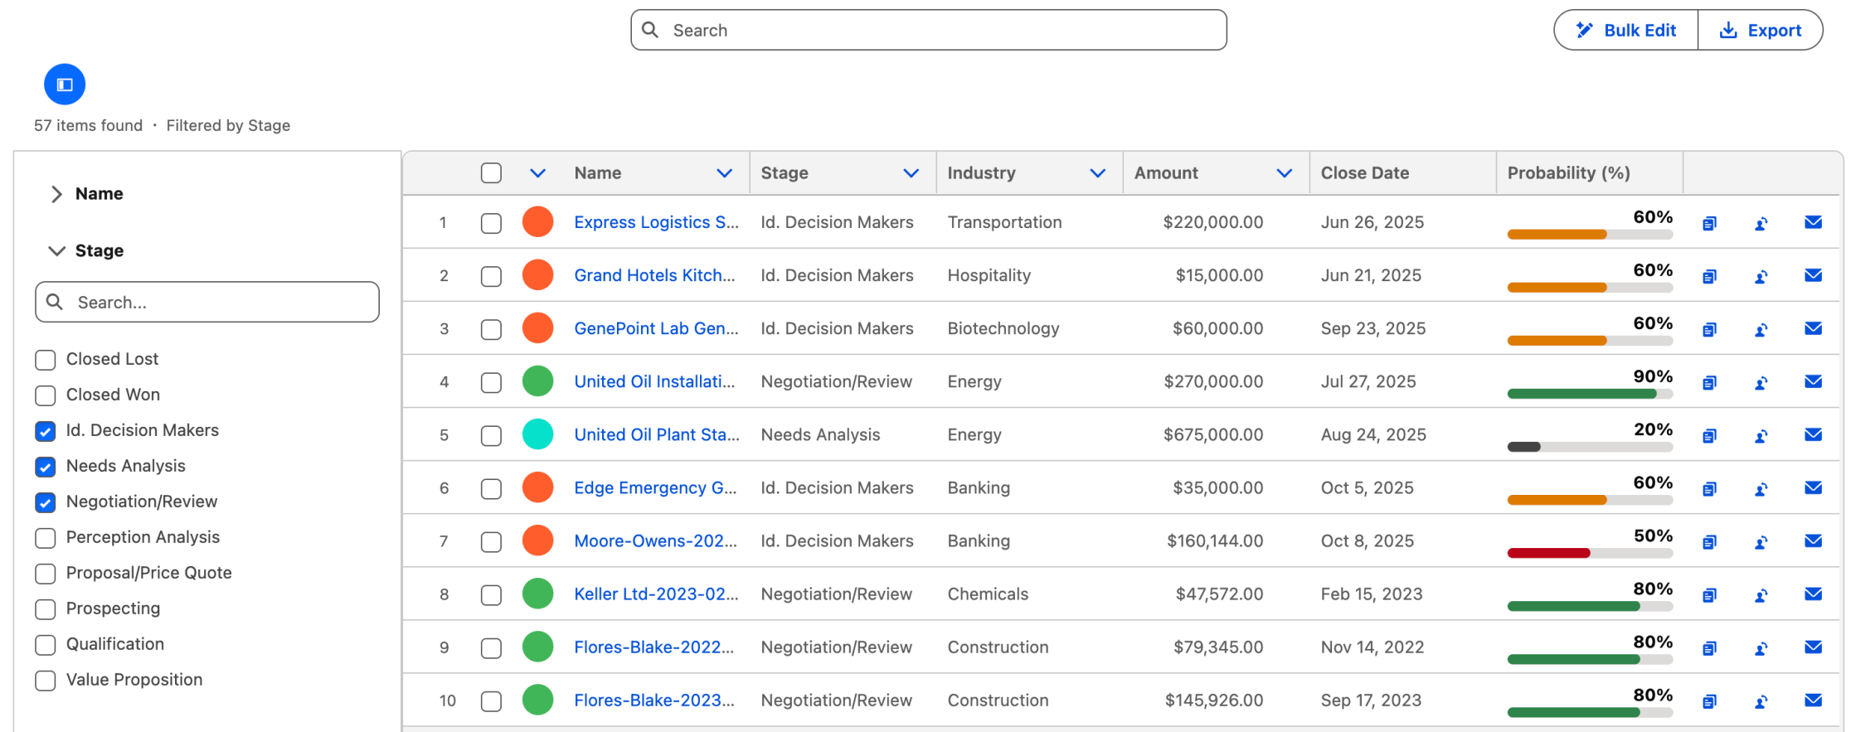The height and width of the screenshot is (732, 1851).
Task: Click the email icon in Flores-Blake-2022 row
Action: coord(1814,647)
